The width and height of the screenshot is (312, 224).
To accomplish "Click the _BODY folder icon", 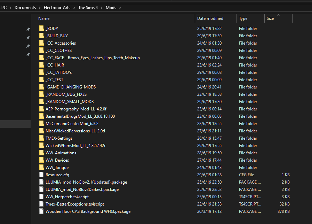I will [41, 28].
